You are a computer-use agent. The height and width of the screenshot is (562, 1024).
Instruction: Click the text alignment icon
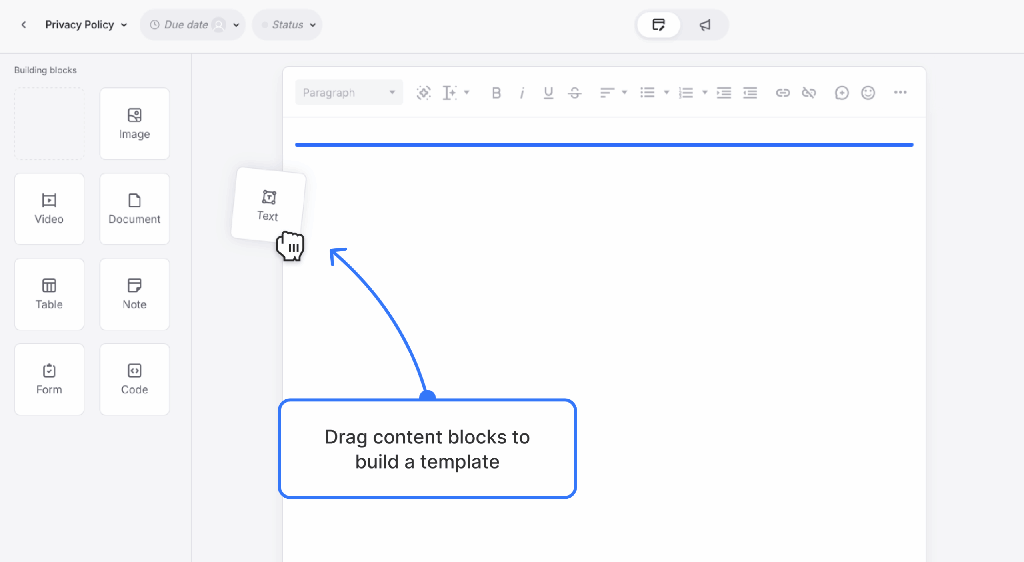(x=607, y=93)
